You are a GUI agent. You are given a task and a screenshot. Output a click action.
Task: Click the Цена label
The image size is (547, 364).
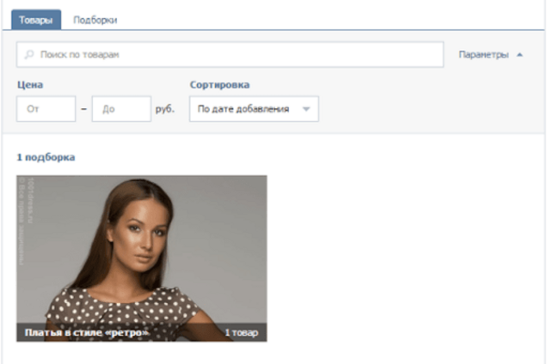(29, 85)
